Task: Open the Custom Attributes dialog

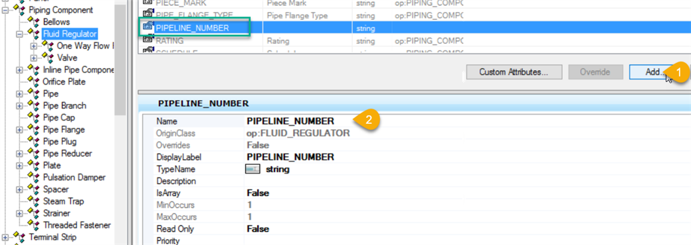Action: pos(514,72)
